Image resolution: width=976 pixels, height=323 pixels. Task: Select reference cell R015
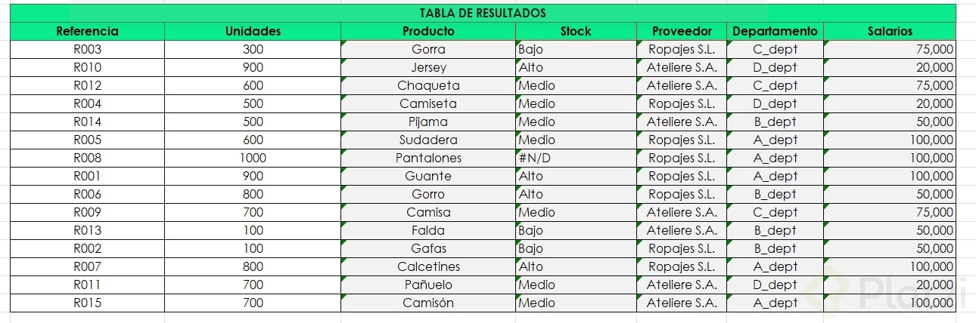tap(87, 303)
